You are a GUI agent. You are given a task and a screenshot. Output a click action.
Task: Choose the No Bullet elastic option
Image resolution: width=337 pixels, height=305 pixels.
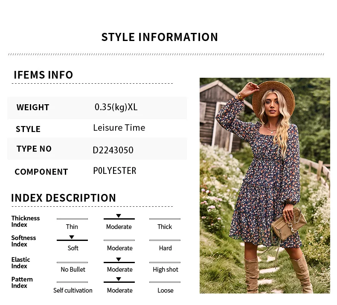[x=73, y=269]
